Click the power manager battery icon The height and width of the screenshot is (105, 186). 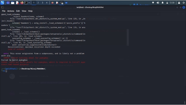pos(167,3)
